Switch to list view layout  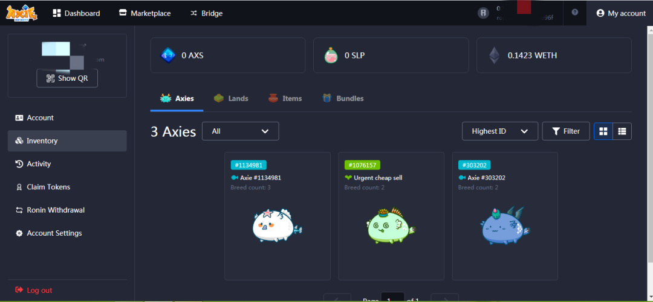622,131
